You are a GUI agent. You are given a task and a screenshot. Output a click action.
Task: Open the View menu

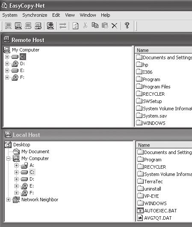70,15
